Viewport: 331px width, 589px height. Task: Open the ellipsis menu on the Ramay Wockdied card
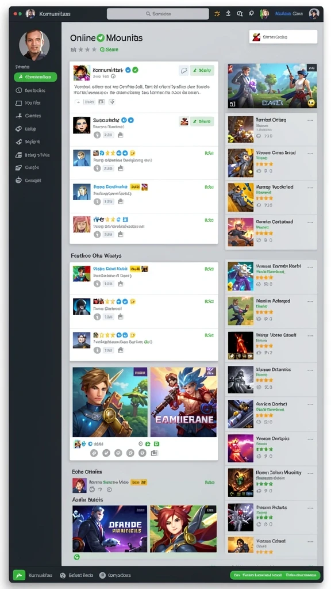click(x=310, y=188)
